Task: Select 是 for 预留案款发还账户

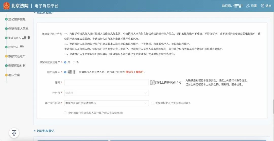Action: (65, 62)
